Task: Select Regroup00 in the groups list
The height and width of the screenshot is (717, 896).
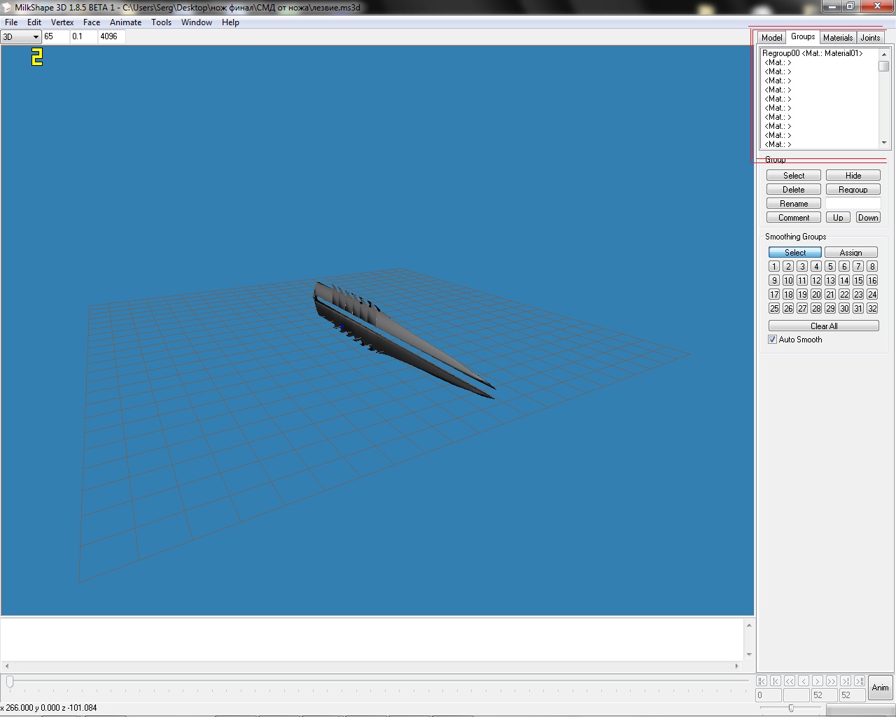Action: point(812,53)
